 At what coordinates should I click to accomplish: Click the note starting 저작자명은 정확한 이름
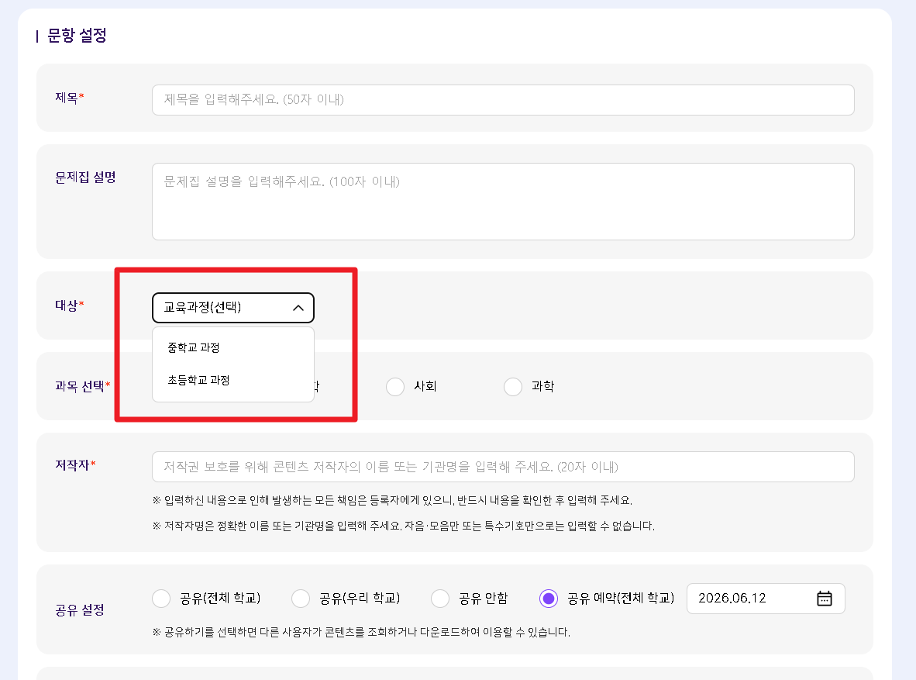(404, 526)
